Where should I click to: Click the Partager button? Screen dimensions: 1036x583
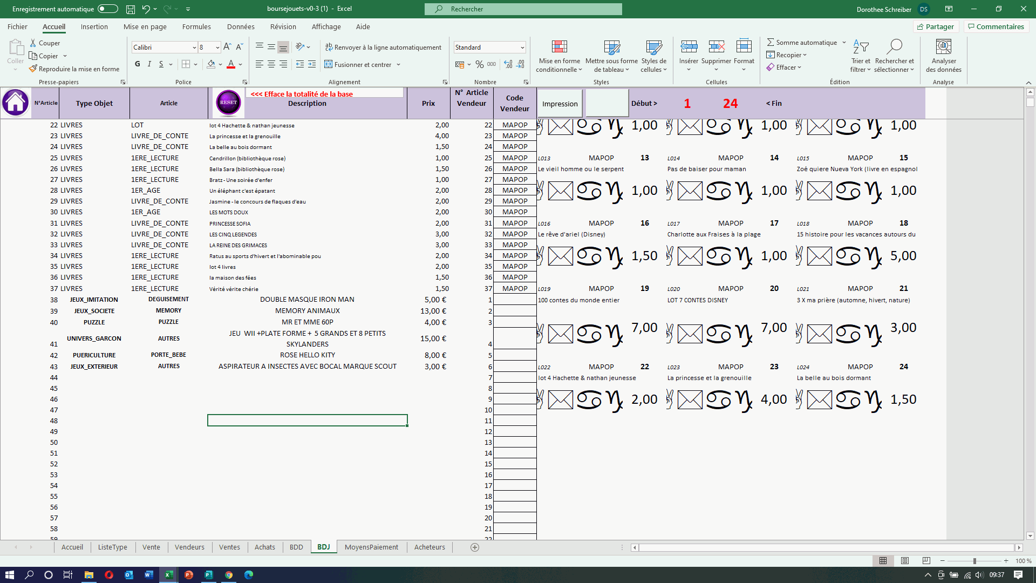[x=936, y=26]
